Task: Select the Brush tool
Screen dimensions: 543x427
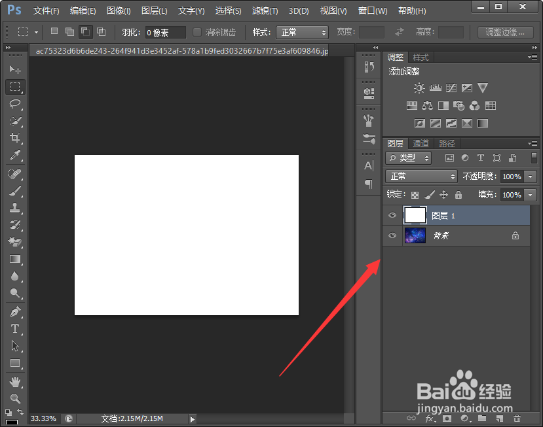Action: (15, 190)
